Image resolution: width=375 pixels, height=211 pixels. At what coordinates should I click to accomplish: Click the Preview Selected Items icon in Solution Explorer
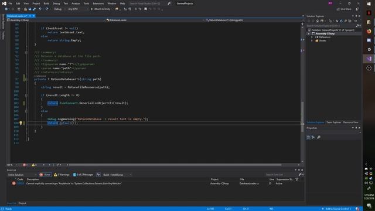coord(356,21)
